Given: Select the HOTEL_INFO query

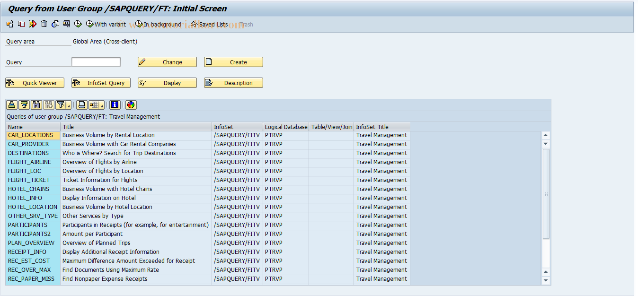Looking at the screenshot, I should coord(33,198).
